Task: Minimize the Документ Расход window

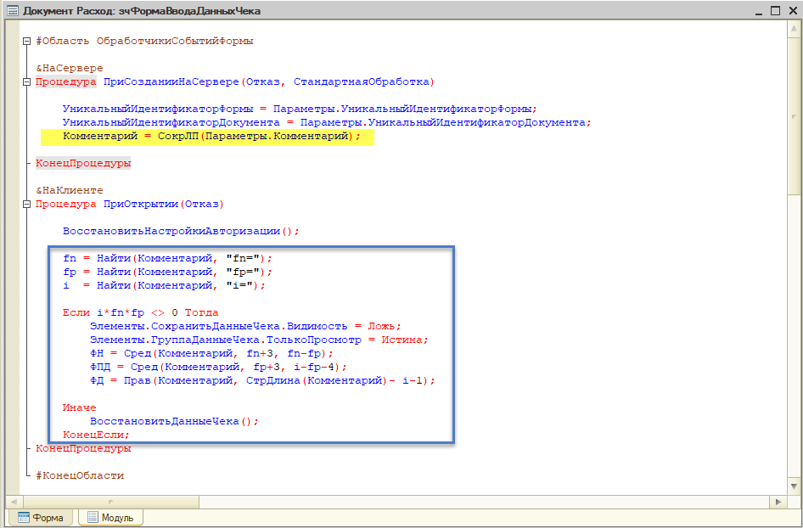Action: 759,11
